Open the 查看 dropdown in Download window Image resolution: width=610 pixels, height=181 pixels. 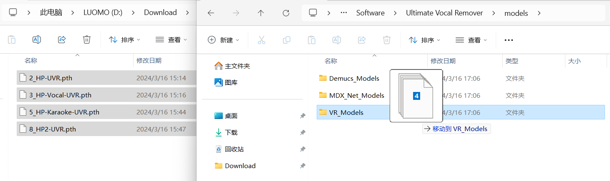[x=171, y=40]
